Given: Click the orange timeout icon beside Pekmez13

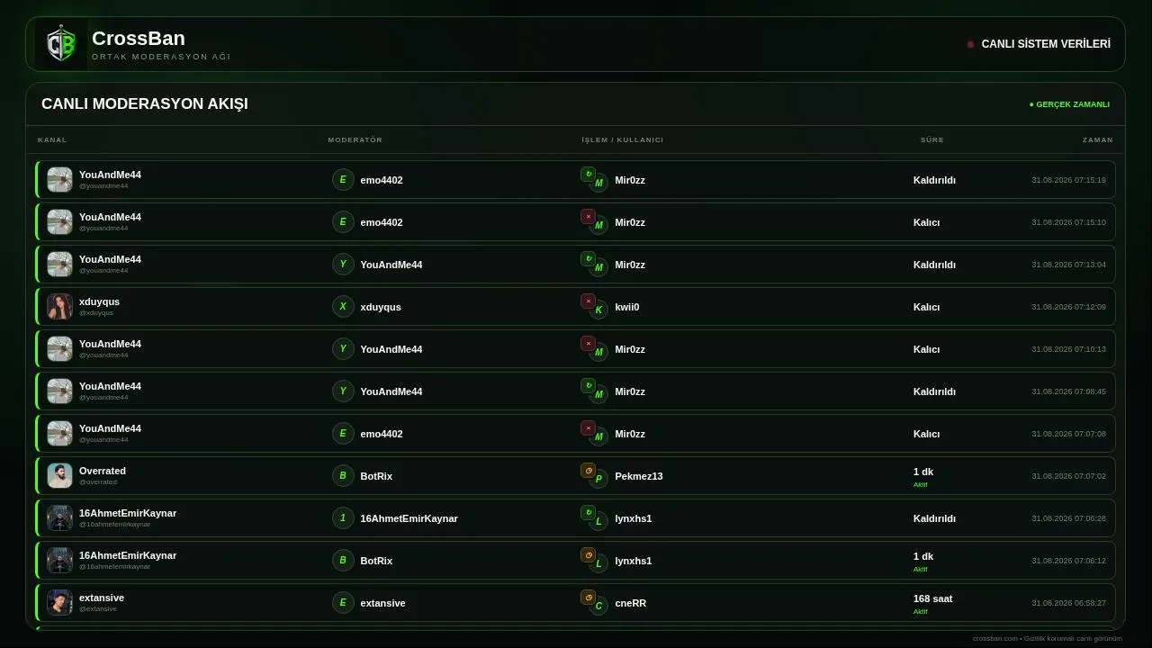Looking at the screenshot, I should [588, 470].
